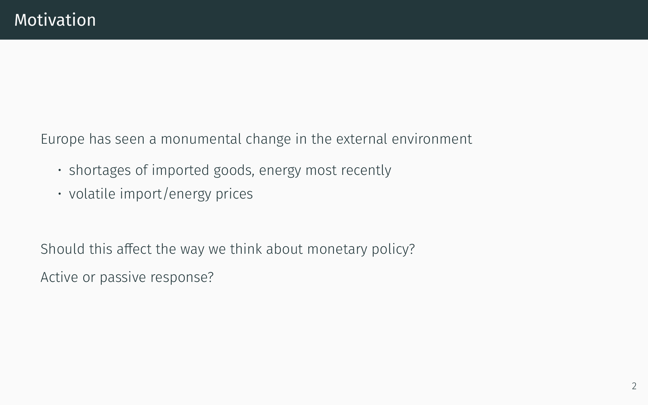This screenshot has height=405, width=648.
Task: Click the word Europe
Action: point(63,139)
